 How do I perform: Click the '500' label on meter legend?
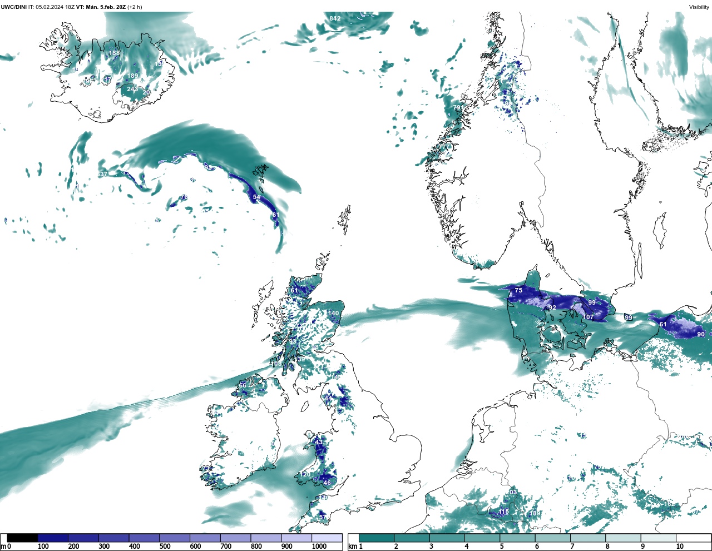point(165,547)
